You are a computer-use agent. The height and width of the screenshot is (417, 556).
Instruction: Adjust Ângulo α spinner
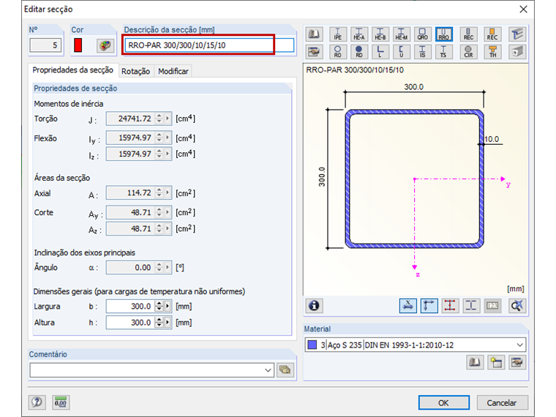coord(159,267)
